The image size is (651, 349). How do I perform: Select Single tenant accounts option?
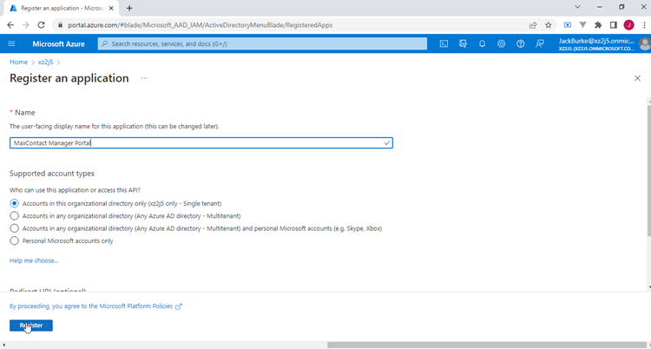(14, 203)
